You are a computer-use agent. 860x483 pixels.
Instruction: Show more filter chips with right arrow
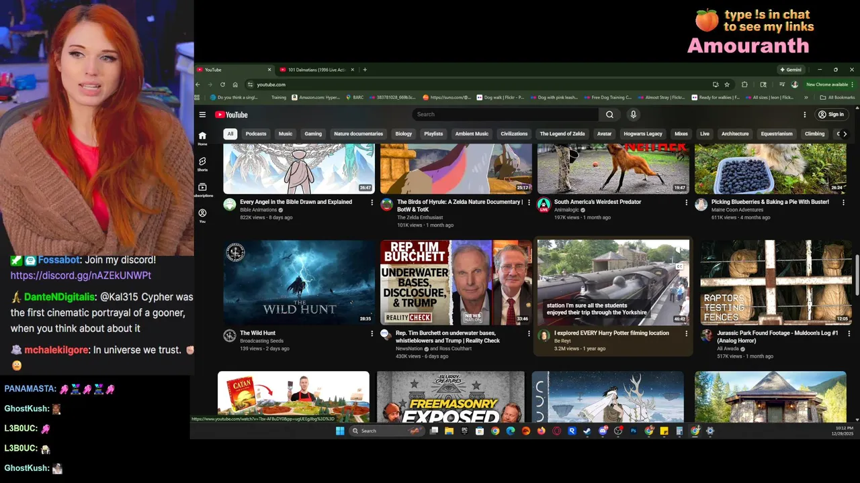tap(845, 133)
